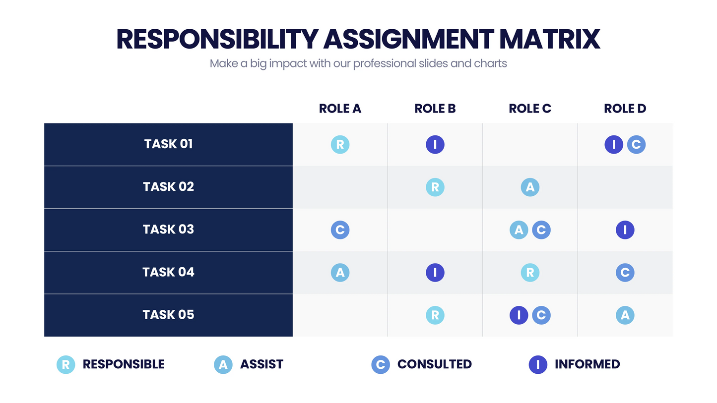Click the Informed legend I icon
The height and width of the screenshot is (403, 717).
point(538,364)
